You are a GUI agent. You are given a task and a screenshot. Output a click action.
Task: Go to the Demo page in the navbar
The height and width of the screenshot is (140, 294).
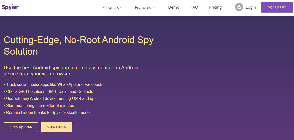[x=174, y=7]
